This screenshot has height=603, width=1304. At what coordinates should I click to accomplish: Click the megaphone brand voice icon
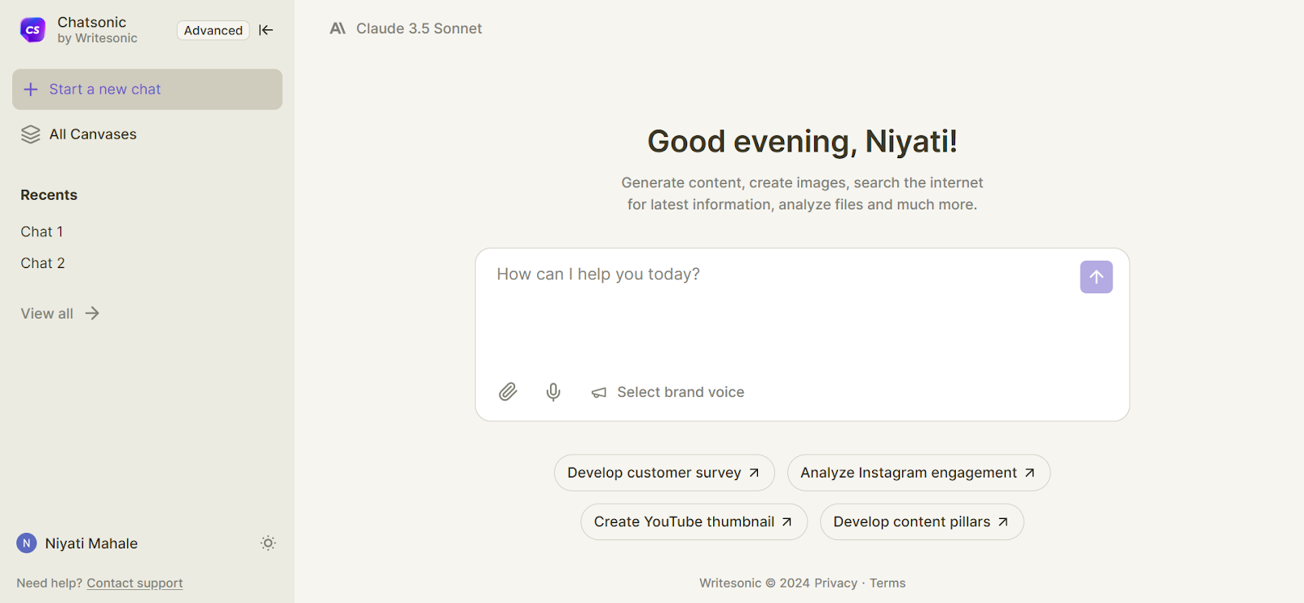tap(599, 393)
